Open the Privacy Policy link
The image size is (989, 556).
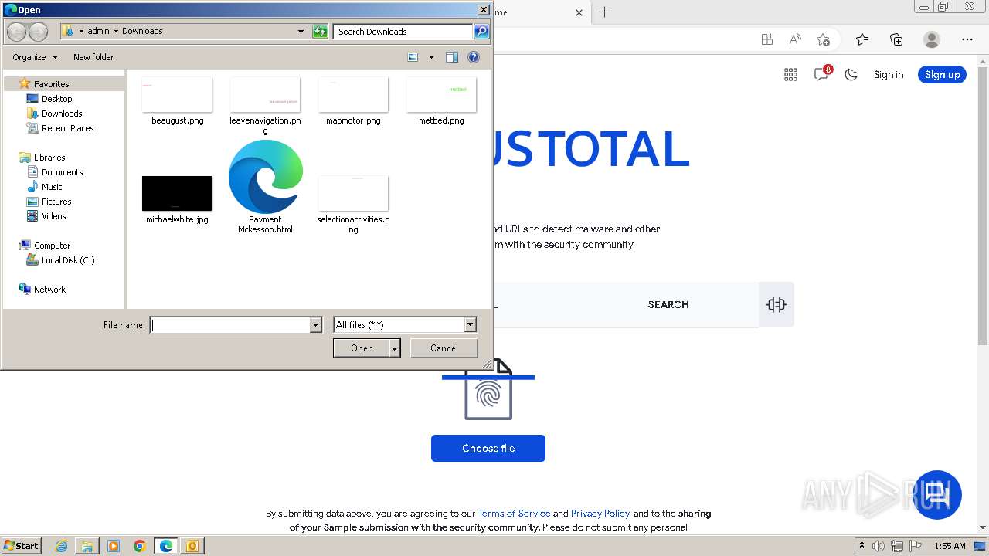click(x=600, y=514)
